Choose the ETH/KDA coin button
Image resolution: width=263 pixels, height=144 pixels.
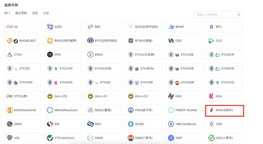point(63,82)
